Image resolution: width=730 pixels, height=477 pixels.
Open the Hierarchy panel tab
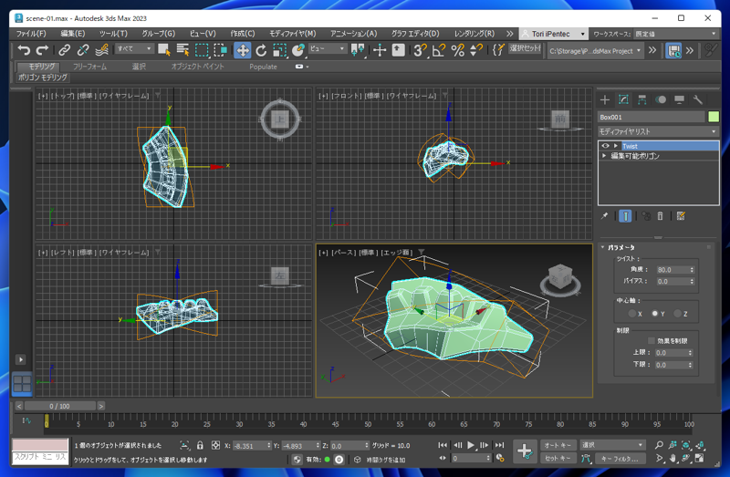tap(642, 99)
